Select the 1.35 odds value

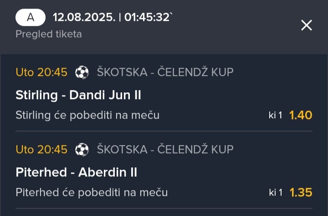click(301, 192)
